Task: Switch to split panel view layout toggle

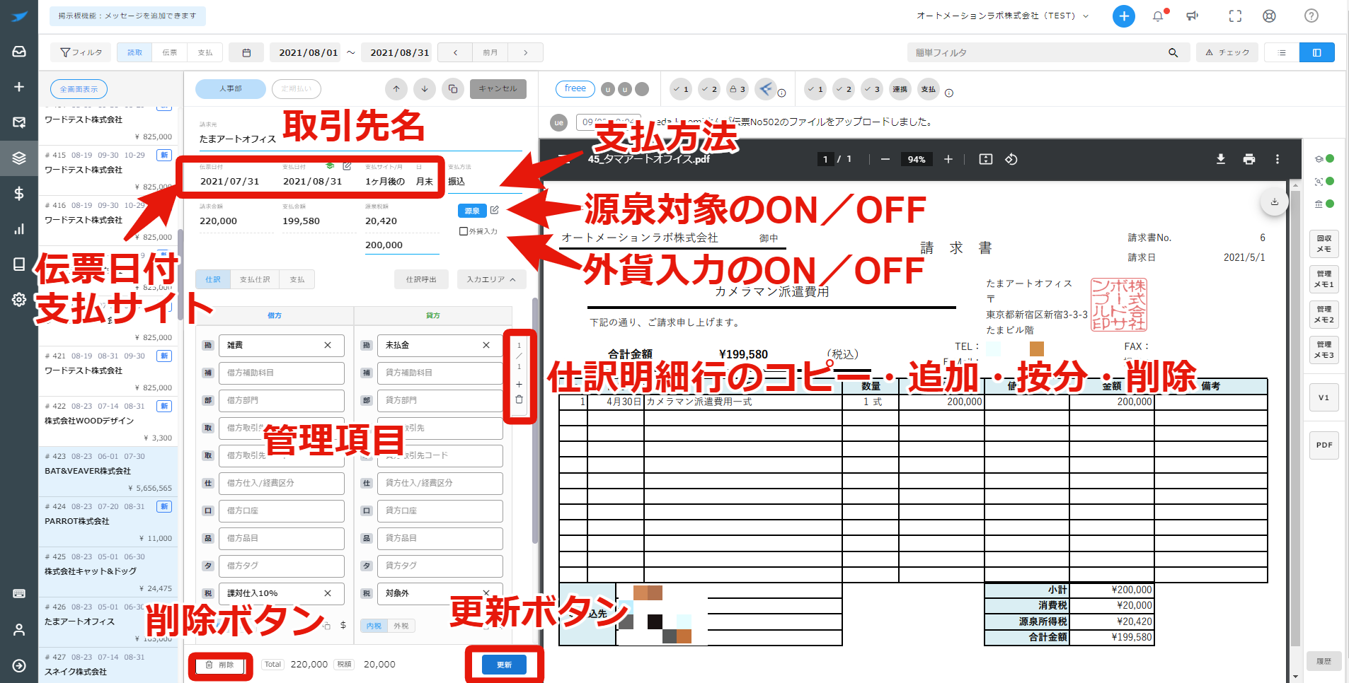Action: (x=1317, y=52)
